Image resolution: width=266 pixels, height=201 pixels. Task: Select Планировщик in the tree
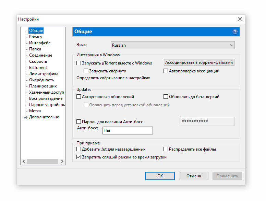pyautogui.click(x=43, y=86)
